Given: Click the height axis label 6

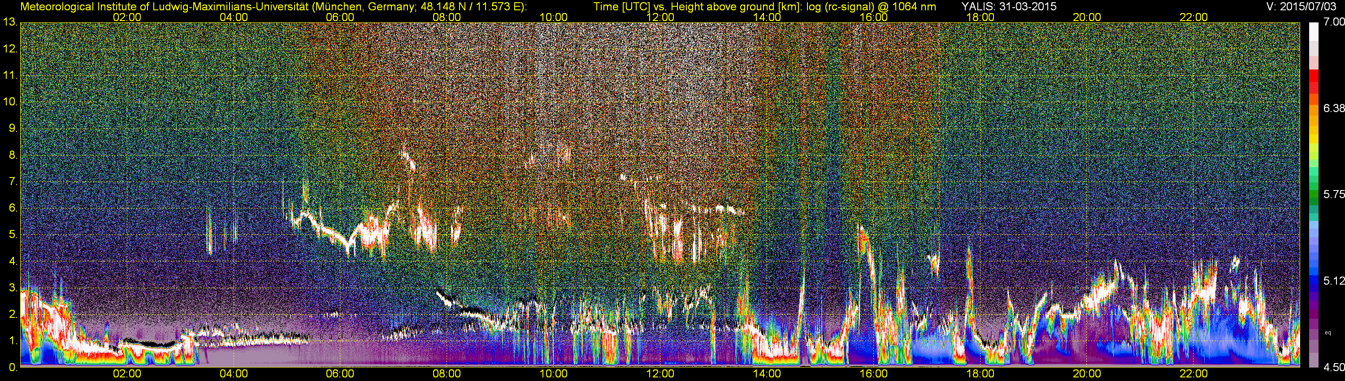Looking at the screenshot, I should point(13,208).
